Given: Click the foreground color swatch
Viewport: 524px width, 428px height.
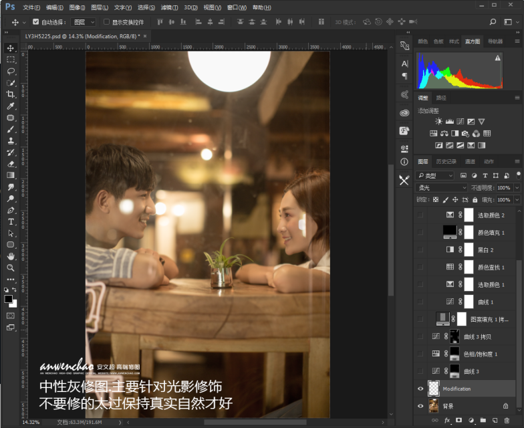Looking at the screenshot, I should pos(8,298).
